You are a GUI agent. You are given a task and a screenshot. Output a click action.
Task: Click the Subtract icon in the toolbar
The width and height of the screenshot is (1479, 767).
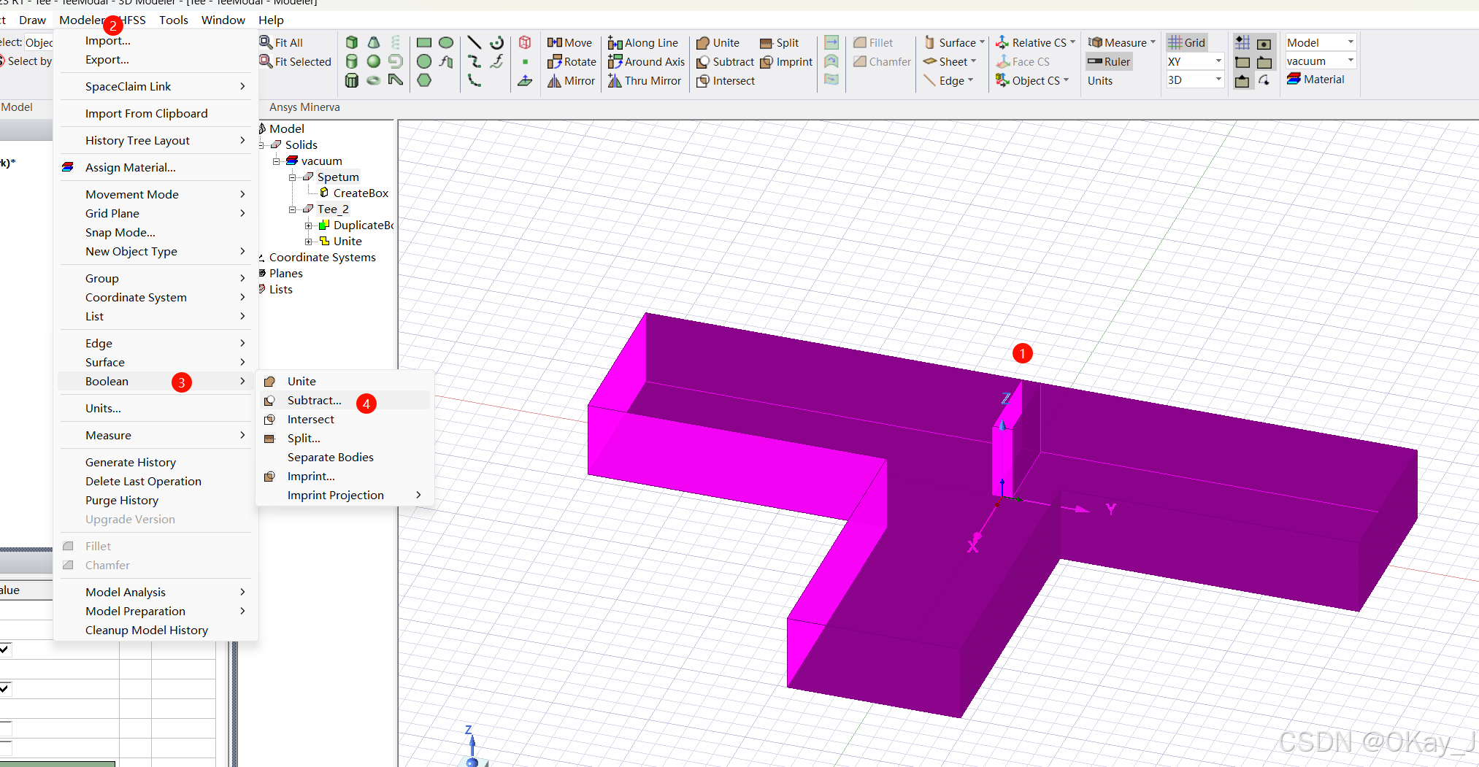[703, 62]
